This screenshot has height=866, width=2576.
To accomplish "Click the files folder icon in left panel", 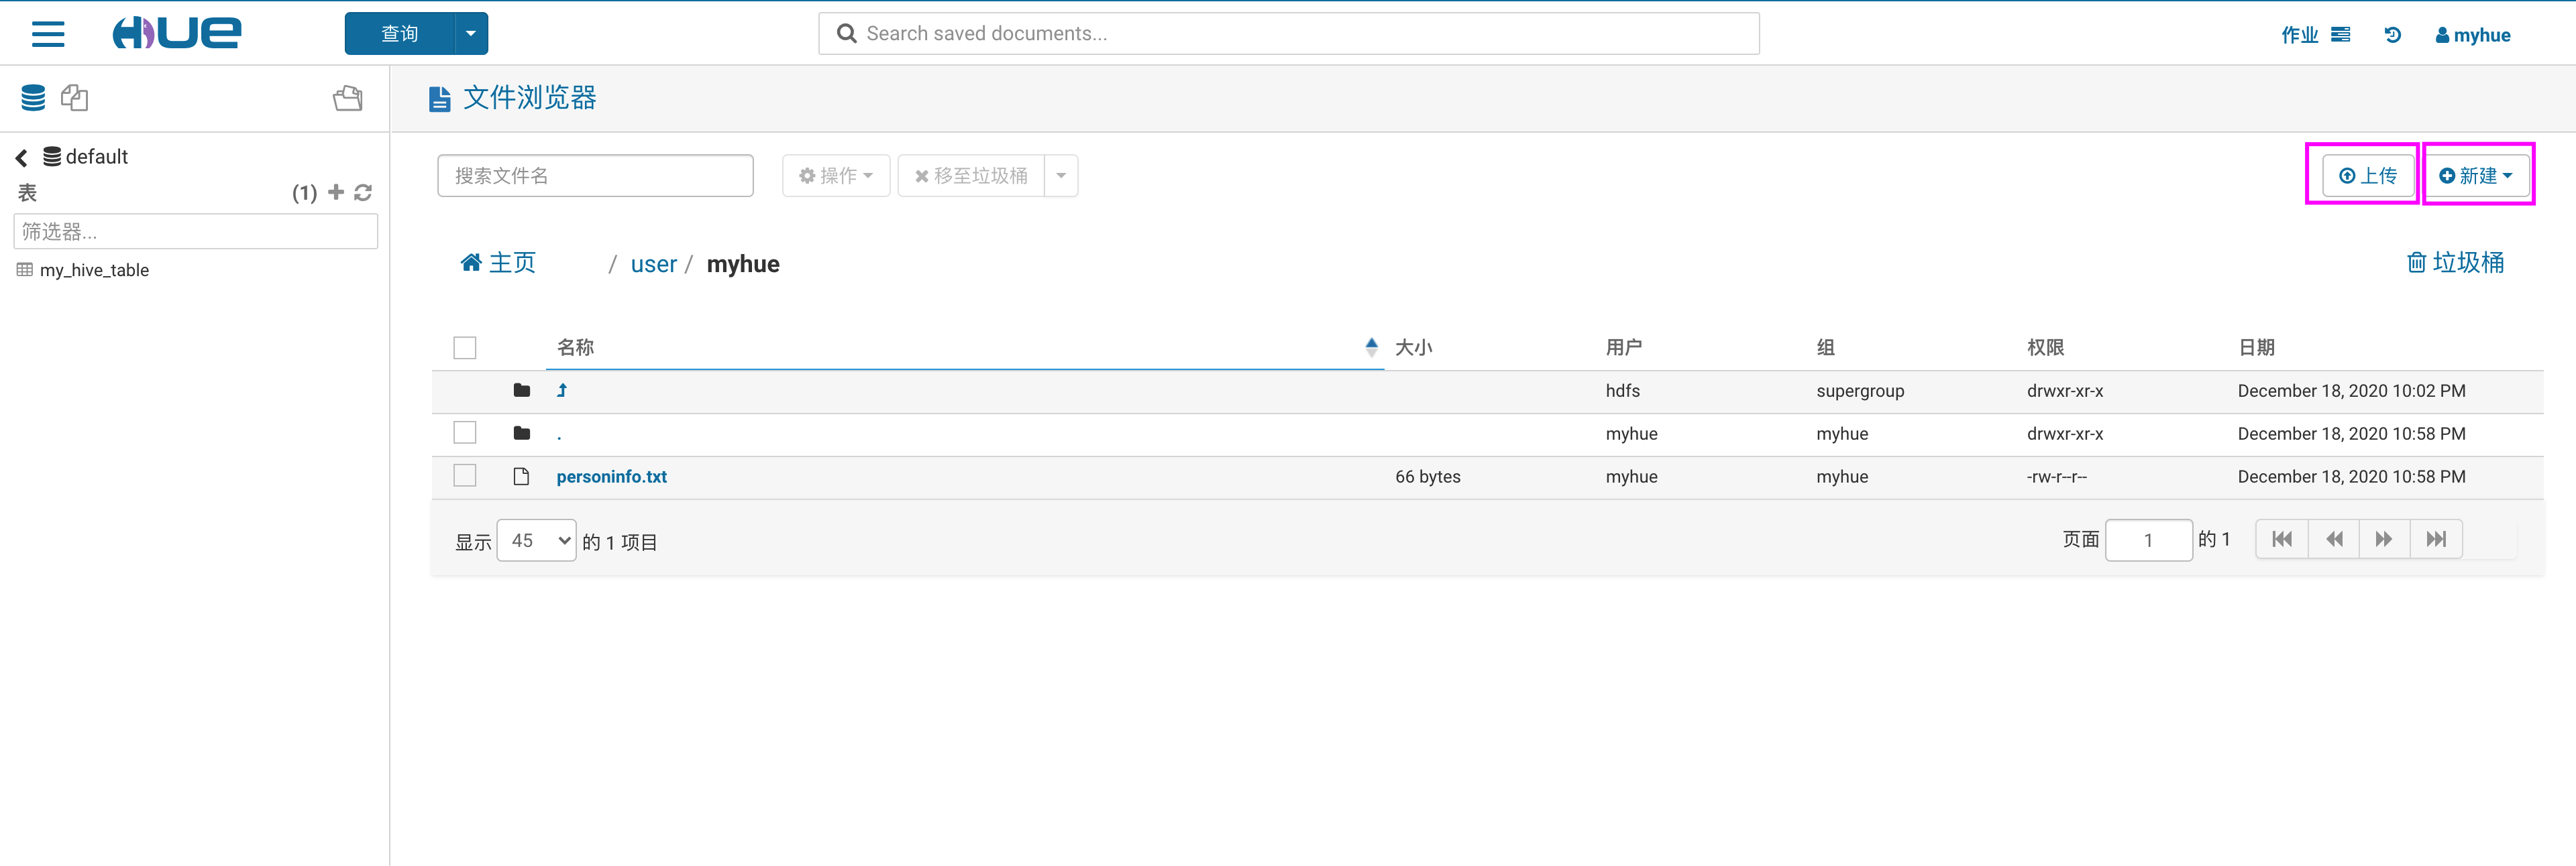I will coord(347,98).
